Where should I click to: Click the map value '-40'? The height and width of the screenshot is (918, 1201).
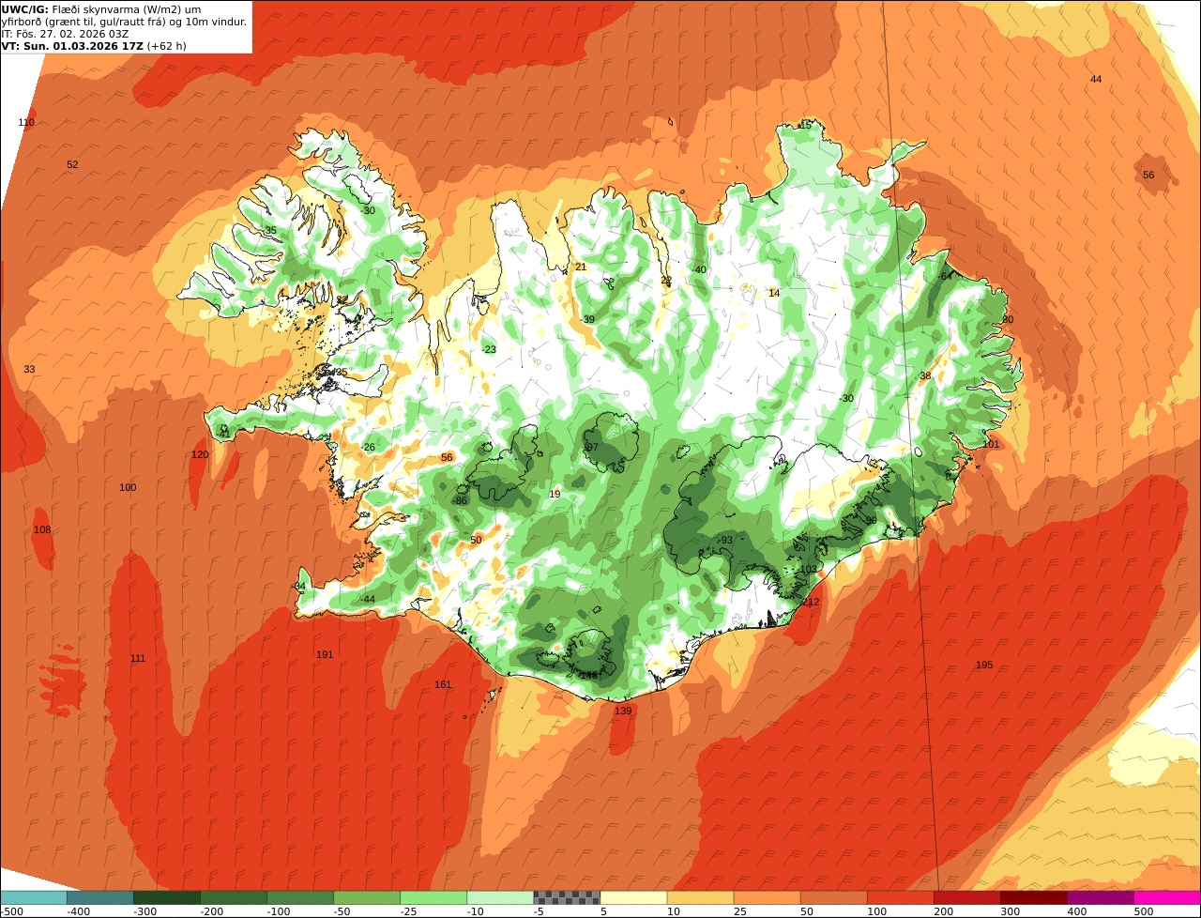(x=699, y=270)
